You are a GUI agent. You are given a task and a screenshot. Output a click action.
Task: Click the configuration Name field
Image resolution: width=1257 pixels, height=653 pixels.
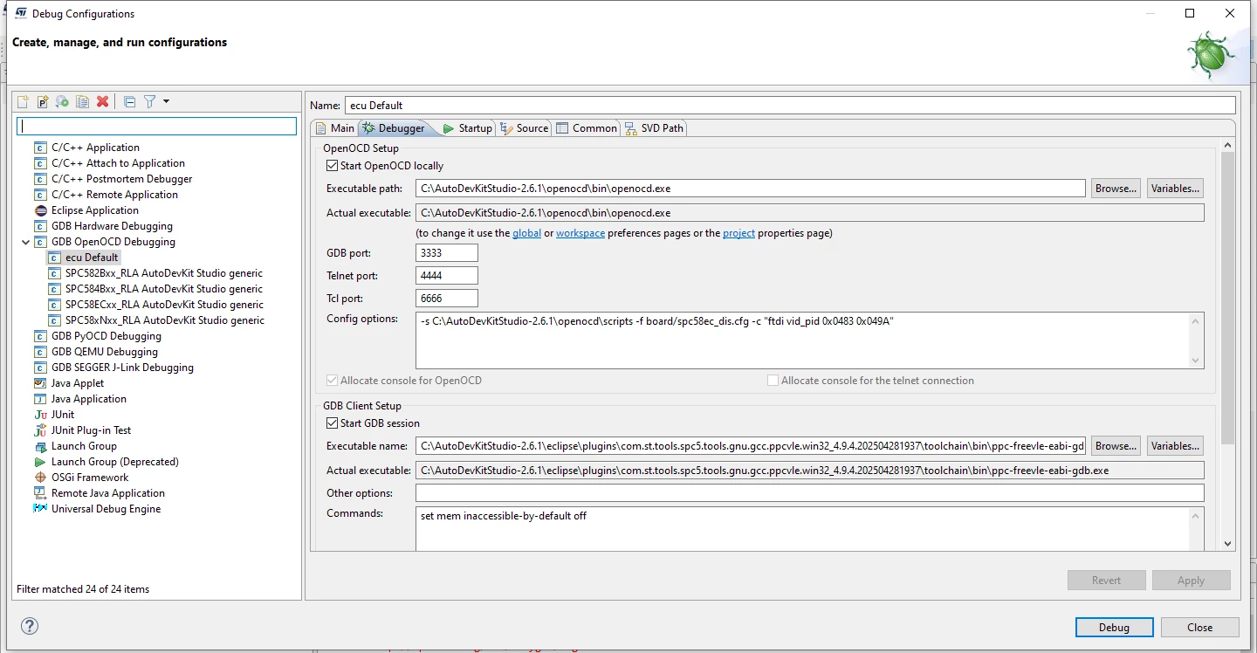click(790, 106)
